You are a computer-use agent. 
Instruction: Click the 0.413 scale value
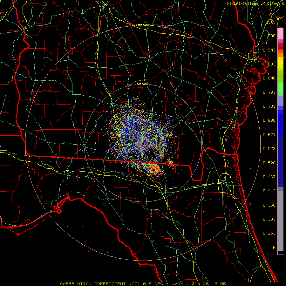[x=269, y=191]
